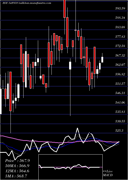This screenshot has width=128, height=180.
Task: Select the 5MA : 563.7 value
Action: point(16,176)
